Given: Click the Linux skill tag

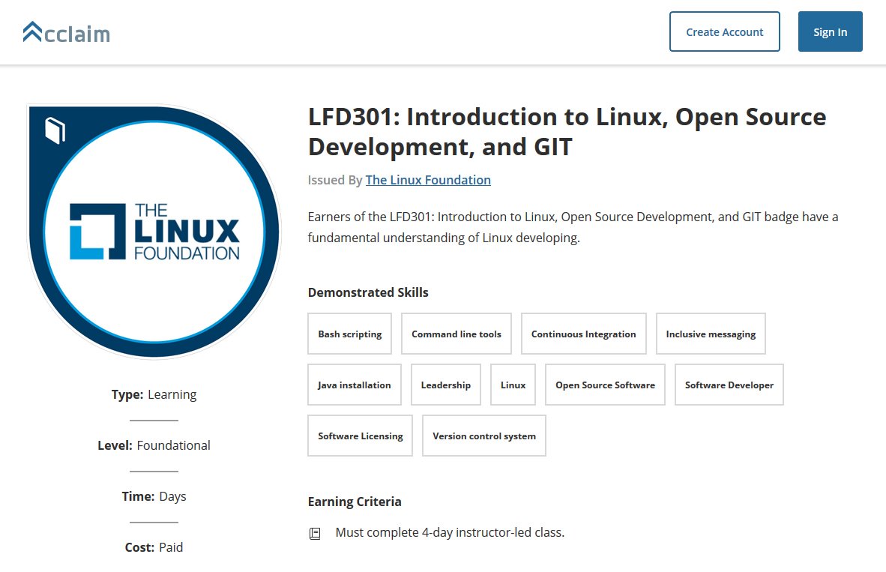Looking at the screenshot, I should click(x=513, y=385).
